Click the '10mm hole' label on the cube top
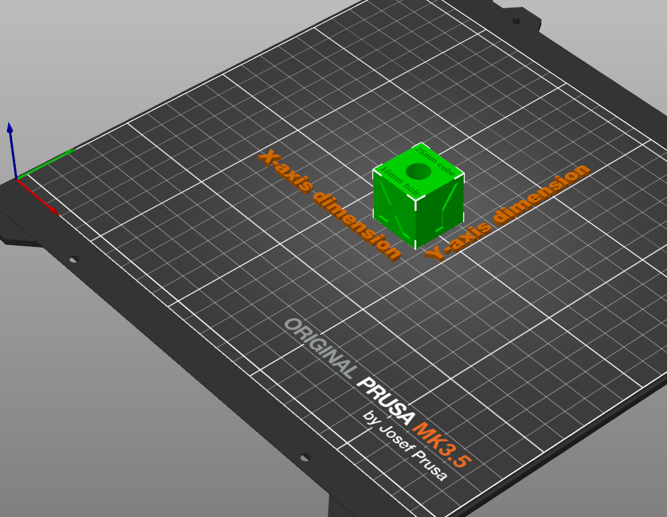 (400, 181)
